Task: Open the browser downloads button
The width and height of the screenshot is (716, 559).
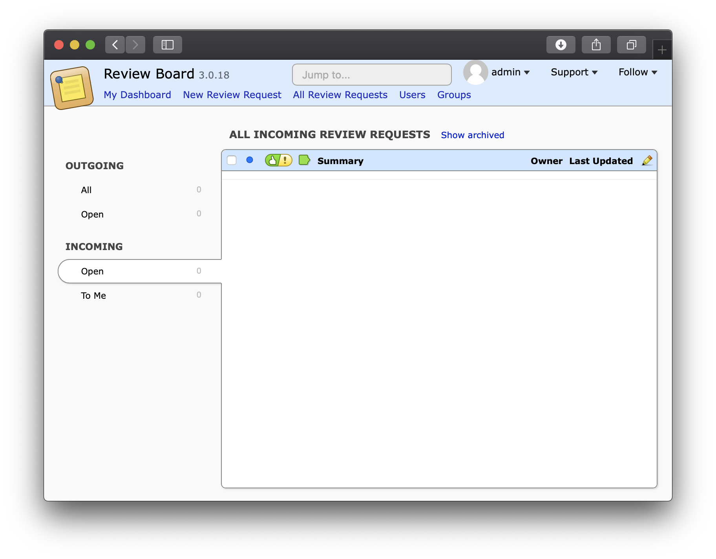Action: (x=561, y=45)
